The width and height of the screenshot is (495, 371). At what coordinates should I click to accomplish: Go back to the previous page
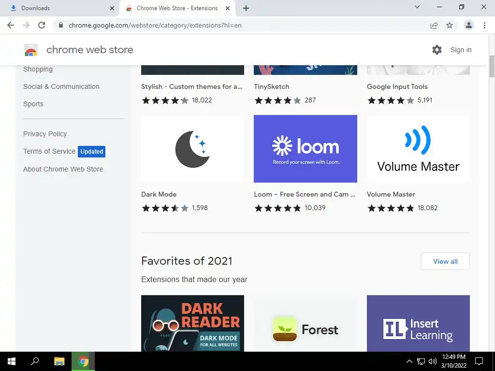pos(11,25)
